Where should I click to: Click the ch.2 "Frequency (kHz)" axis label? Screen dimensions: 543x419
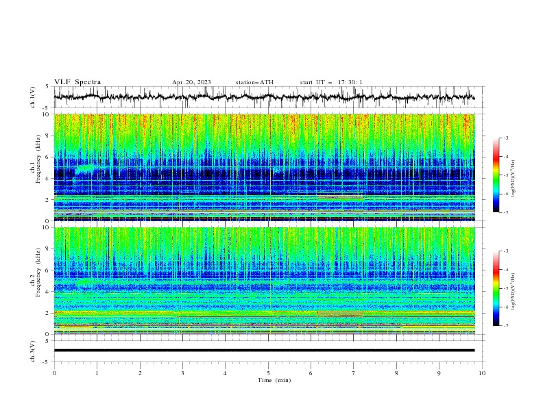pos(38,272)
